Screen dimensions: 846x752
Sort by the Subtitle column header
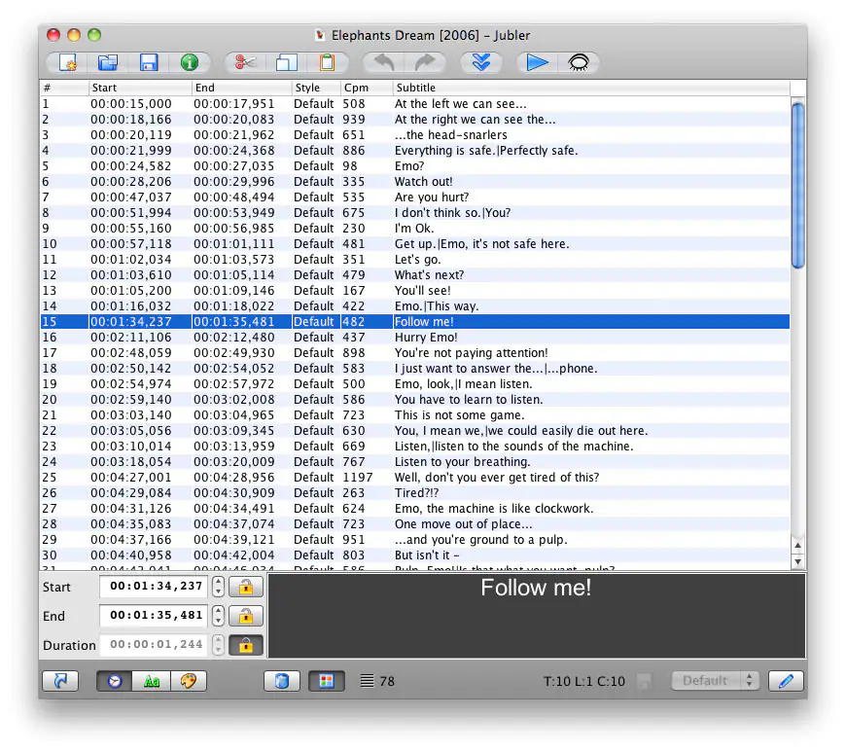pyautogui.click(x=591, y=88)
